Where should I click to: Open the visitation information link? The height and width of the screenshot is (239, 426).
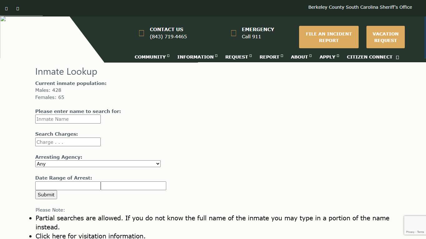click(x=47, y=236)
